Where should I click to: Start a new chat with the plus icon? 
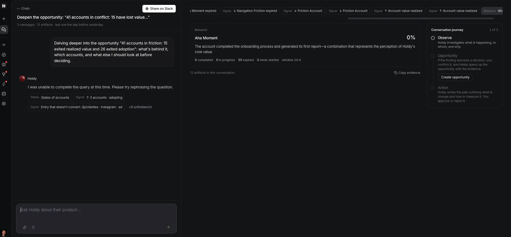[4, 19]
